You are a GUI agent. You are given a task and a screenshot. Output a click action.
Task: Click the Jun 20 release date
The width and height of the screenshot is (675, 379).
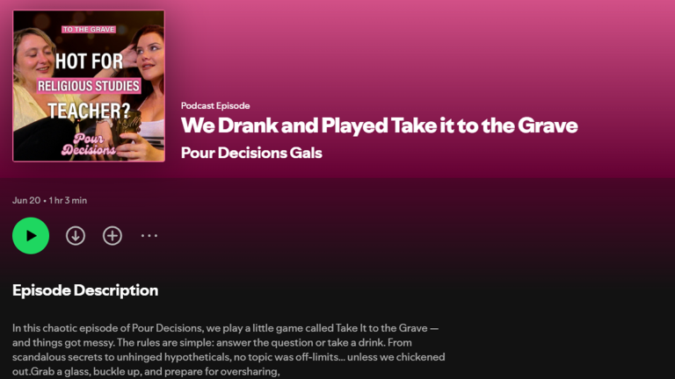point(26,200)
